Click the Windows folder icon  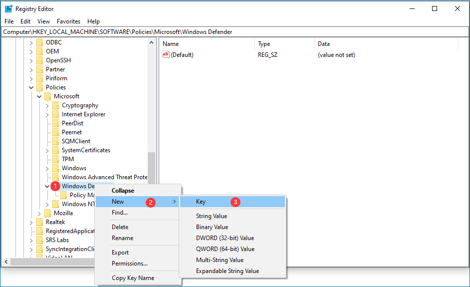pos(55,168)
